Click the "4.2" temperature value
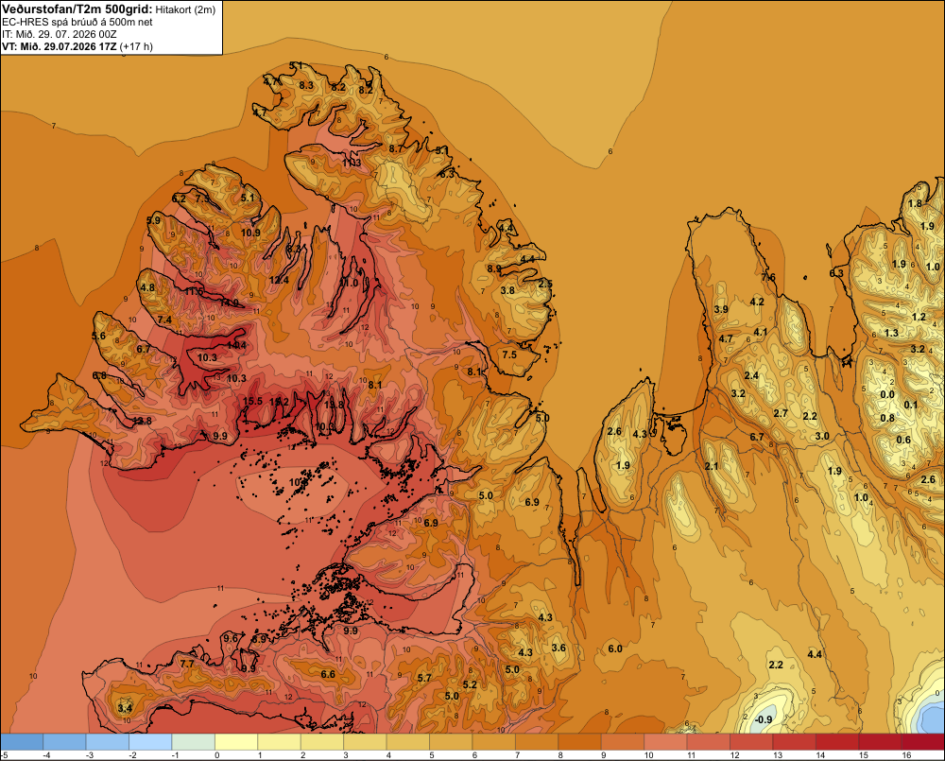945x761 pixels. pyautogui.click(x=757, y=302)
